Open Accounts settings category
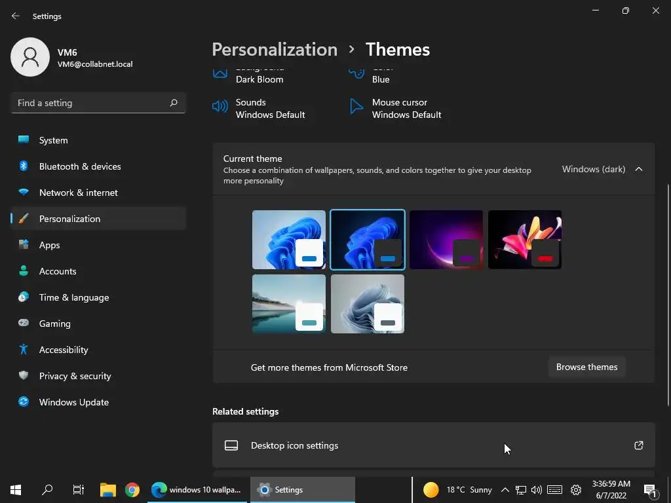Screen dimensions: 671x503 coord(98,270)
